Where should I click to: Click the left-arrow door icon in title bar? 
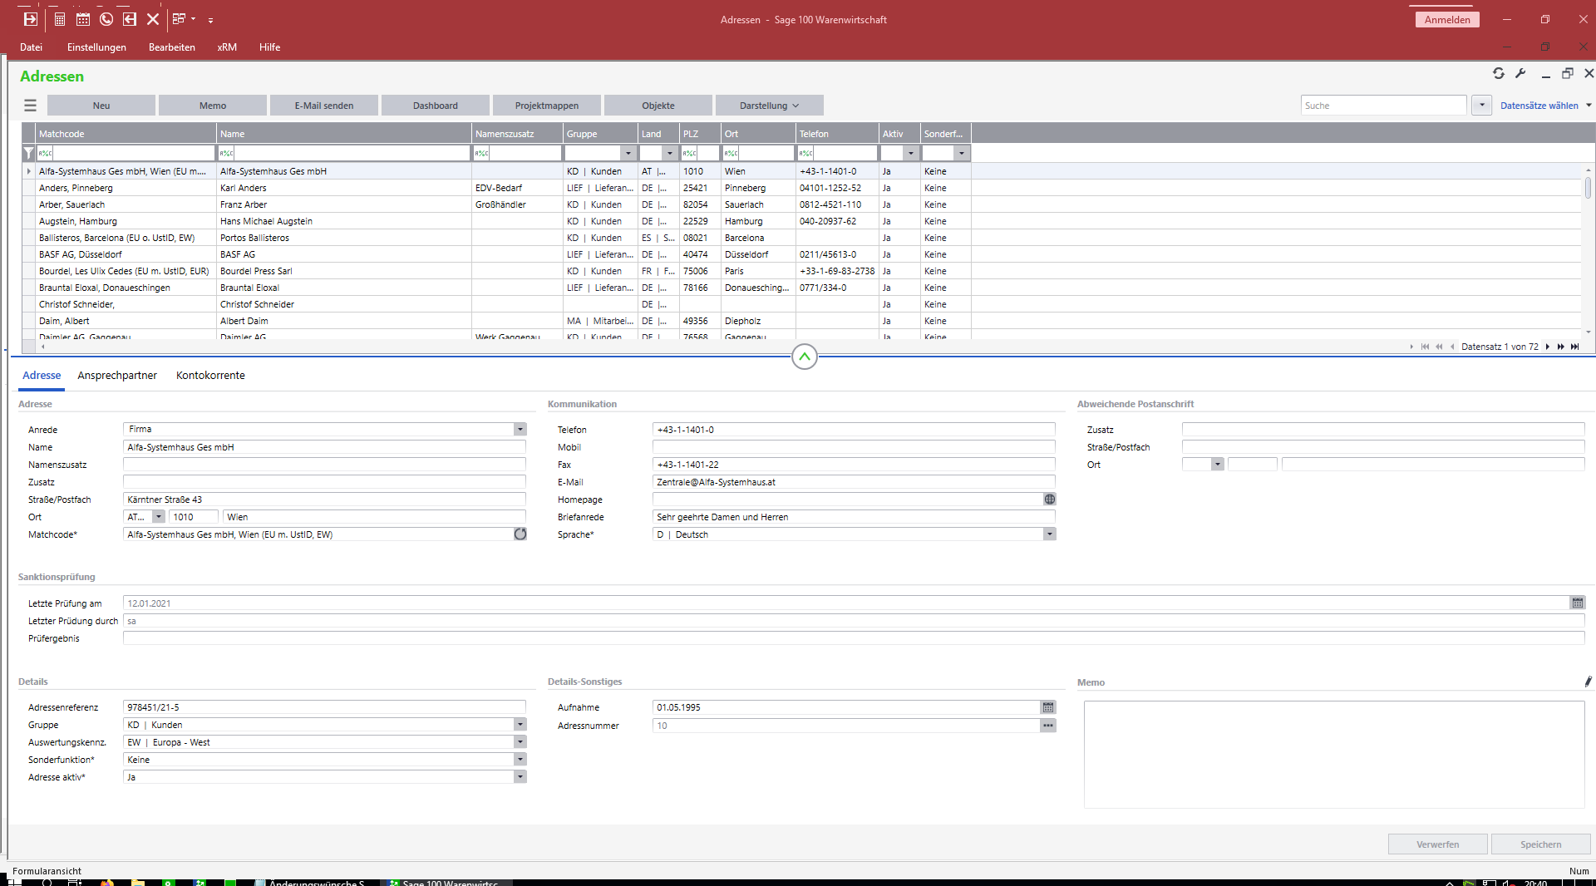tap(130, 19)
